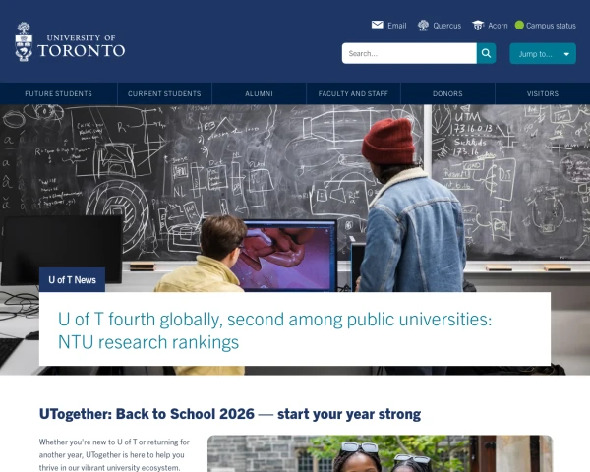This screenshot has width=590, height=472.
Task: Click the Quercus tree icon
Action: tap(423, 26)
